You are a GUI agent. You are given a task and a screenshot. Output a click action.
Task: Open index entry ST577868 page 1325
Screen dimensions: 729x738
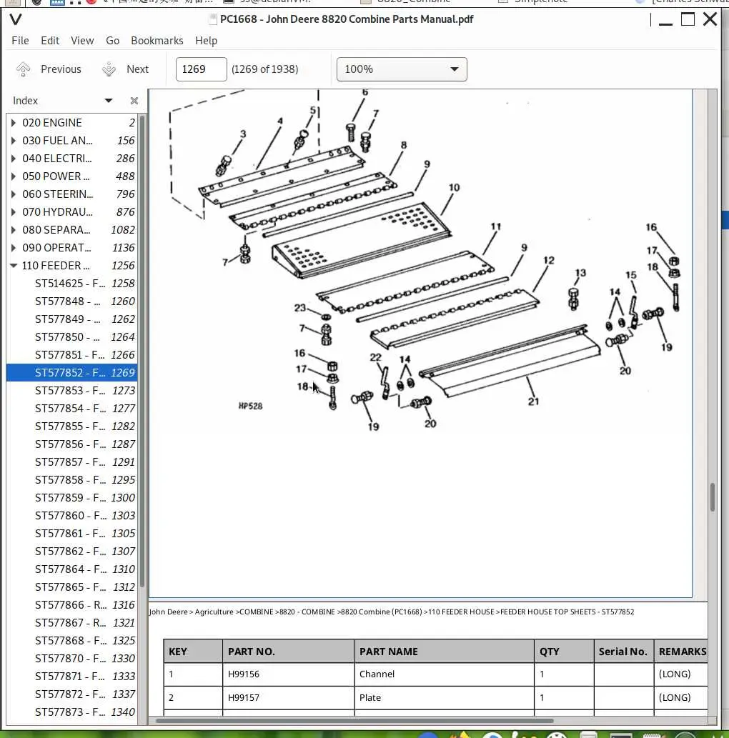72,641
